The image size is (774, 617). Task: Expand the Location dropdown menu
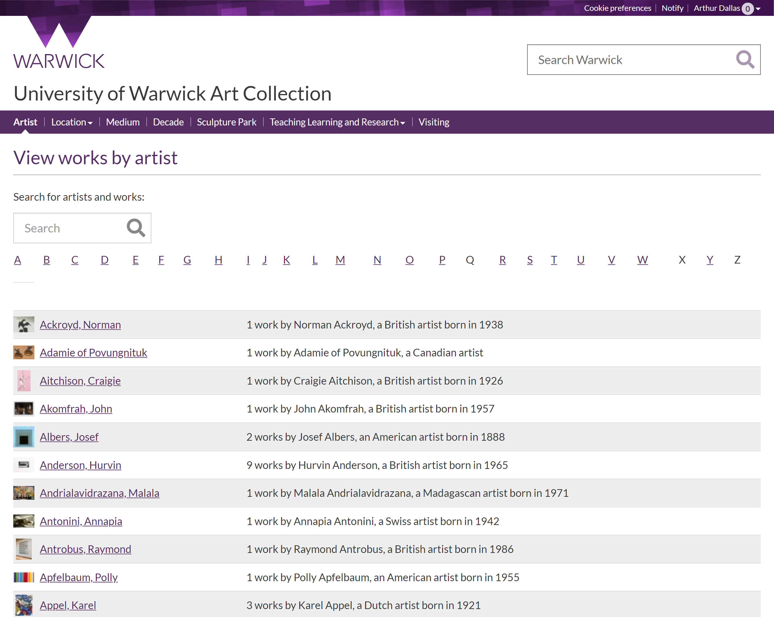72,122
